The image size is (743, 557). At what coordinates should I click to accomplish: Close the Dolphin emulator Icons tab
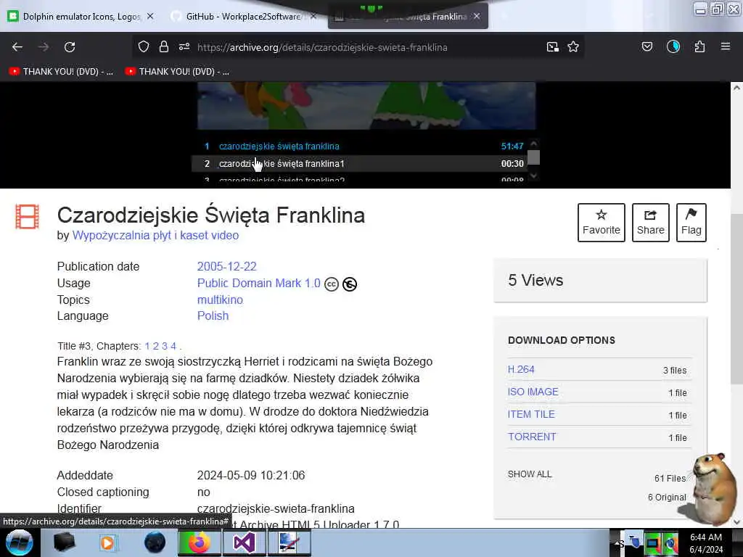pyautogui.click(x=150, y=16)
